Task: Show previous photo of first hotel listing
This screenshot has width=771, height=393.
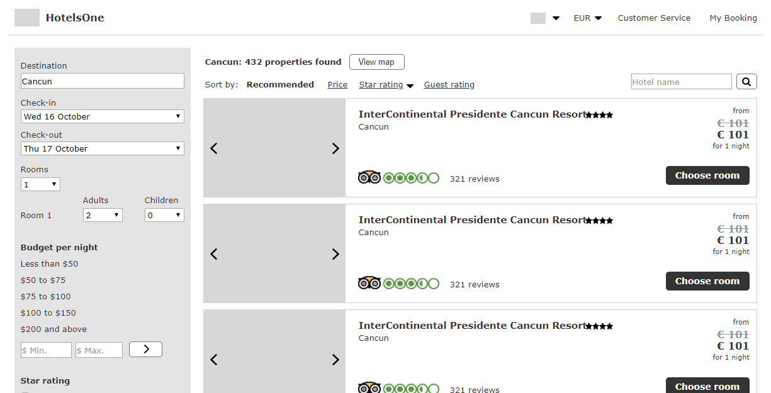Action: [x=214, y=148]
